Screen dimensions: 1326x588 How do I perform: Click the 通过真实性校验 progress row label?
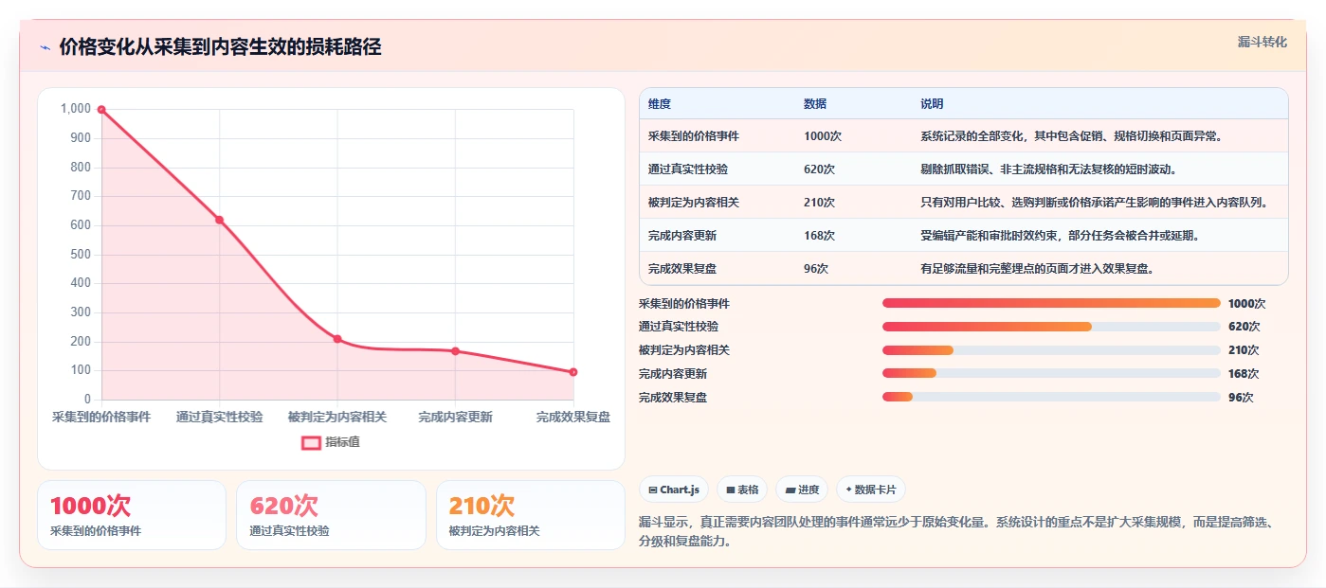tap(679, 327)
